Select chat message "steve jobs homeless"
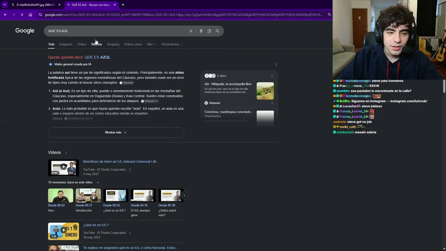446x251 pixels. [x=368, y=81]
